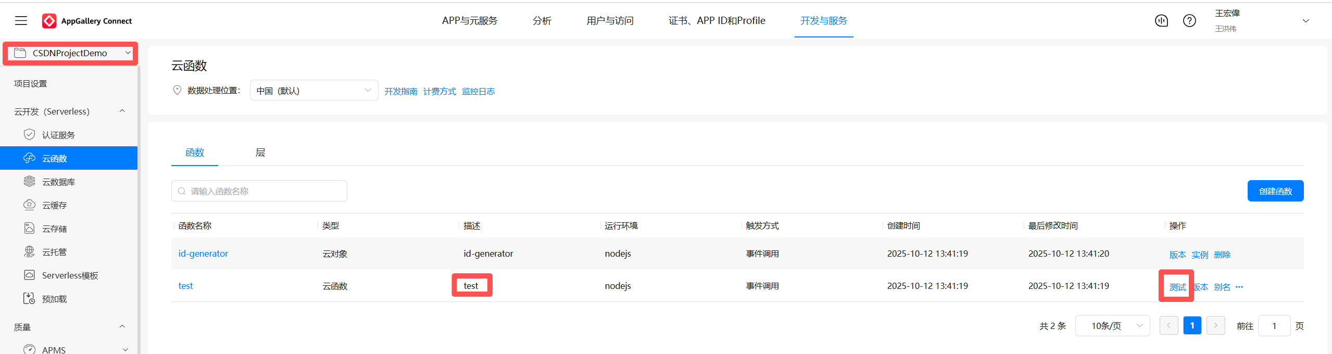The height and width of the screenshot is (354, 1332).
Task: Click the CSDNProjectDemo folder icon
Action: pyautogui.click(x=20, y=53)
